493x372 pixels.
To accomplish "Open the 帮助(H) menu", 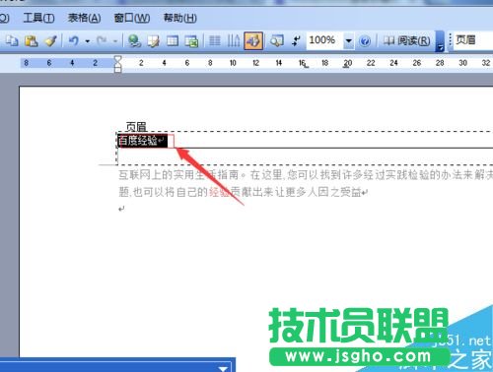I will (180, 18).
